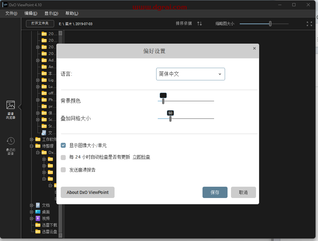The image size is (318, 241).
Task: Collapse the 待整理 folder node
Action: 31,146
